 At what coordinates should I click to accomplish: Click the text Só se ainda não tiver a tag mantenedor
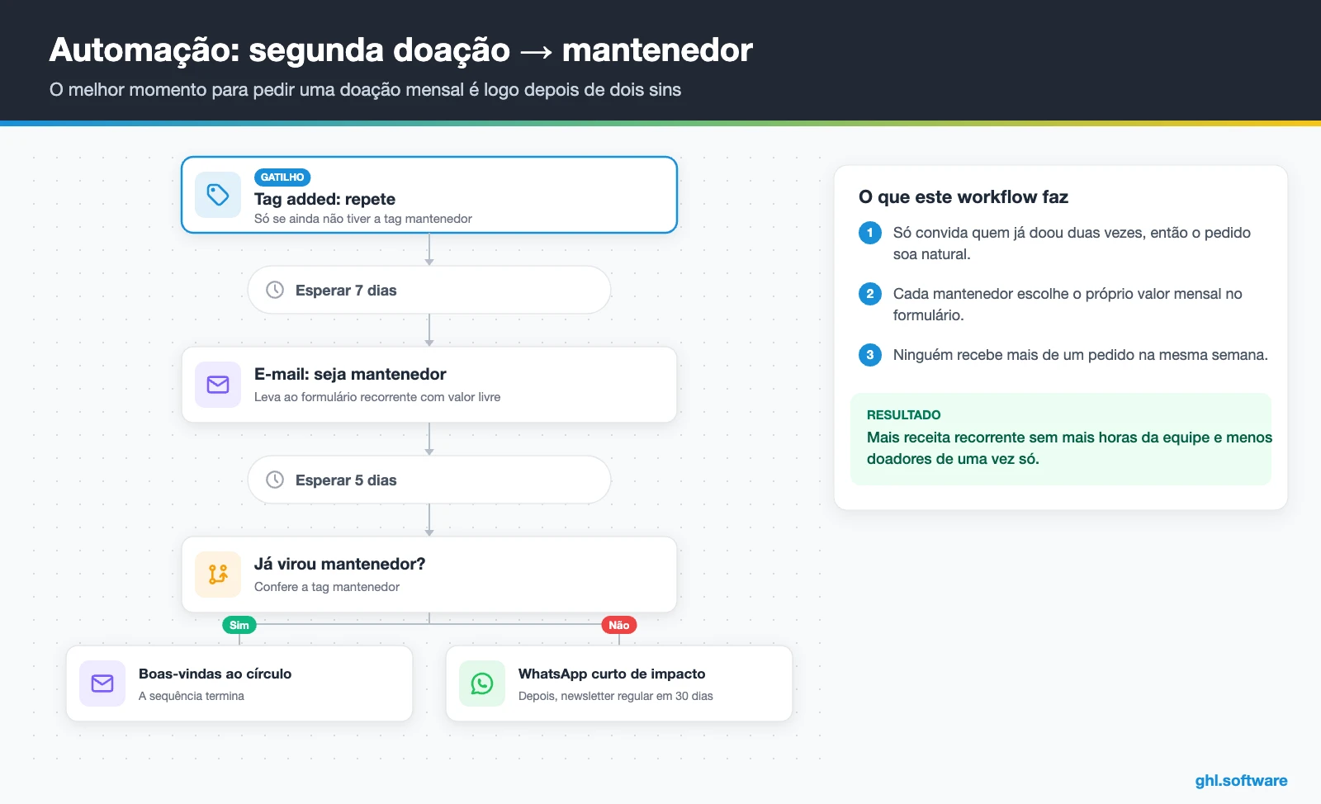click(363, 219)
